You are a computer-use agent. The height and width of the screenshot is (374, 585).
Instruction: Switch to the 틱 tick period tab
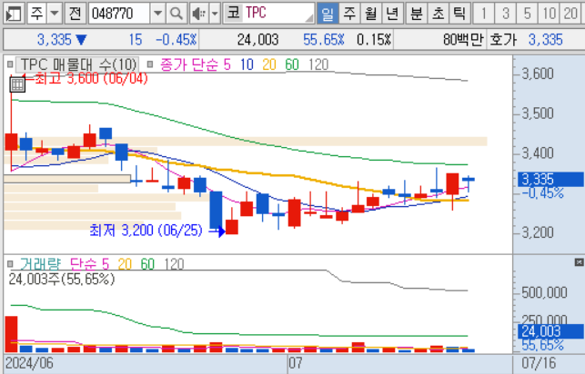[x=459, y=14]
